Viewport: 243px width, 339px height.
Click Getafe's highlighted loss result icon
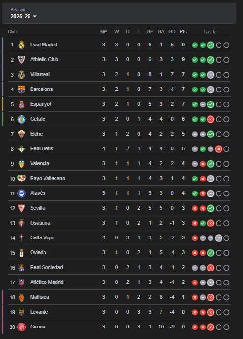[210, 119]
